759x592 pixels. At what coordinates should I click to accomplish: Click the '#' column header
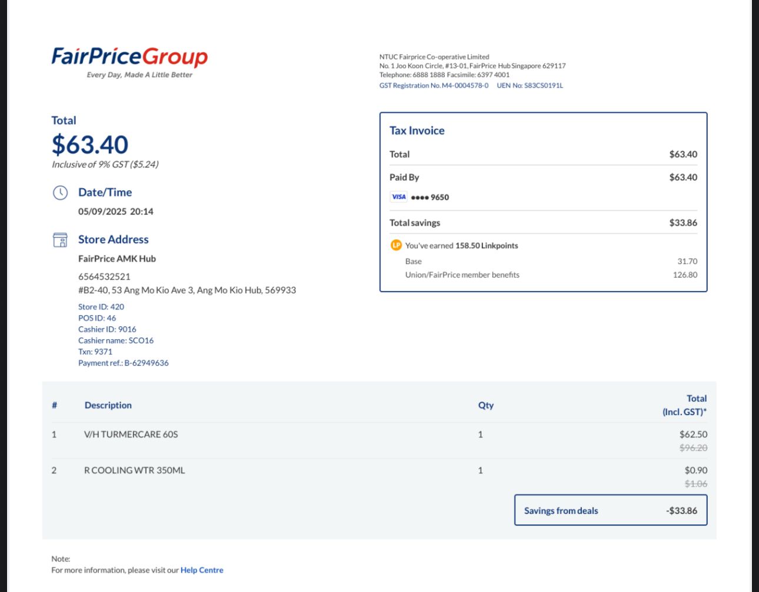[x=55, y=405]
